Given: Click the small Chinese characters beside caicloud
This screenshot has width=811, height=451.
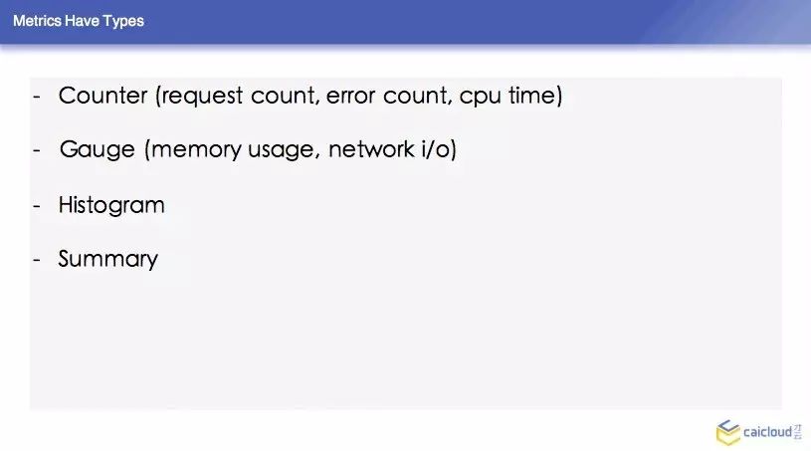Looking at the screenshot, I should pyautogui.click(x=797, y=432).
